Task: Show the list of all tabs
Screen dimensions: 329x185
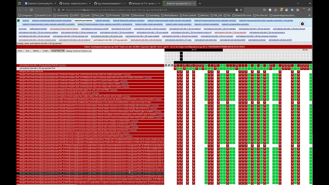Action: 298,3
